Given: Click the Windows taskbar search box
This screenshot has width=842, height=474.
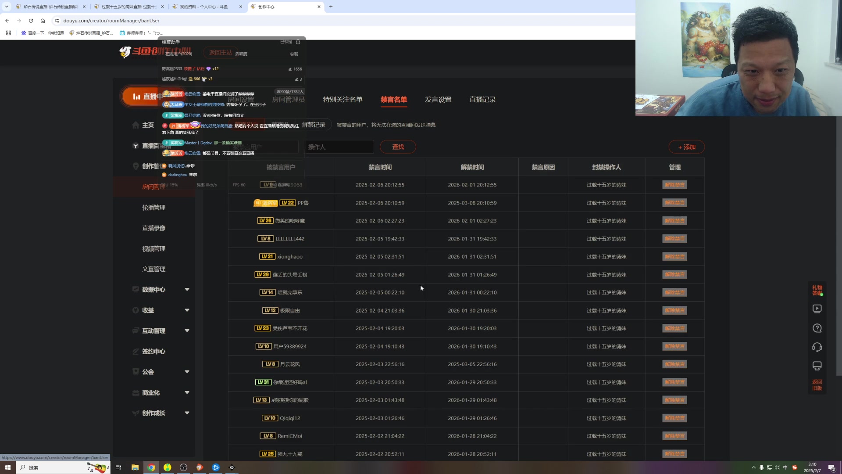Looking at the screenshot, I should [x=64, y=467].
